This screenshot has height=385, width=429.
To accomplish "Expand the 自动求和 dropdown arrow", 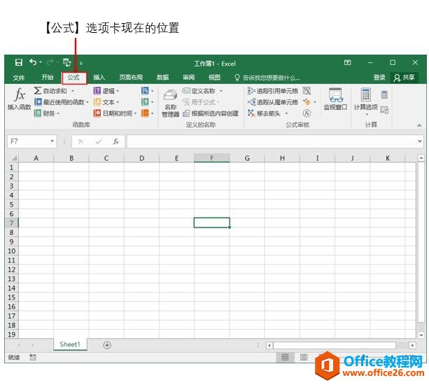I will [x=73, y=91].
